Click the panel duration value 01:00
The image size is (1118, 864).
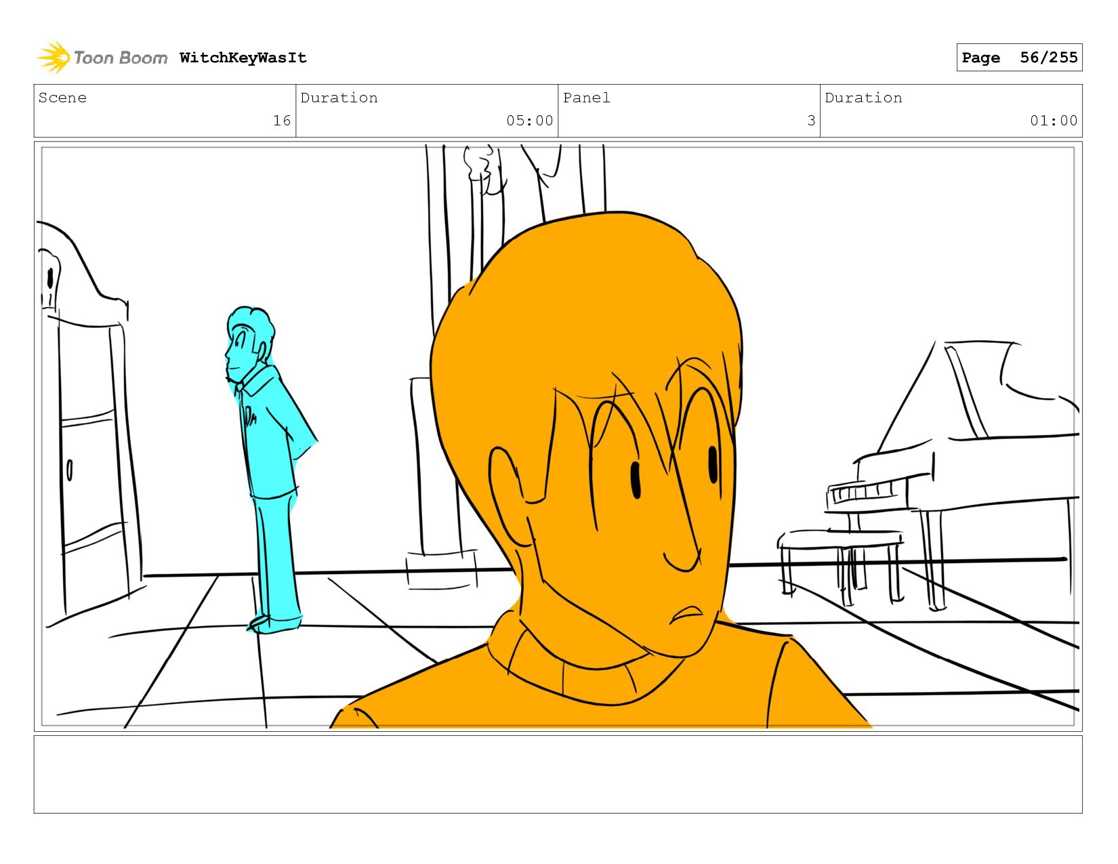point(1054,121)
